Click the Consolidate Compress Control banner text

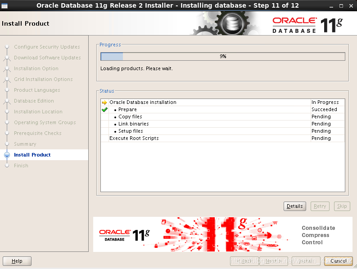click(318, 235)
